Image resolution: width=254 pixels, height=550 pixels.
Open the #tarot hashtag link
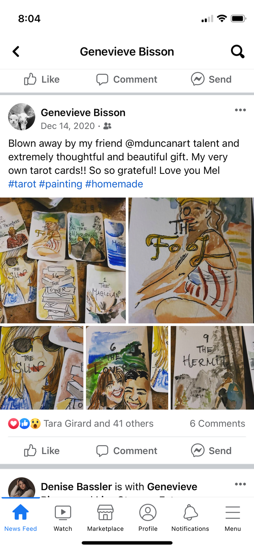click(22, 184)
